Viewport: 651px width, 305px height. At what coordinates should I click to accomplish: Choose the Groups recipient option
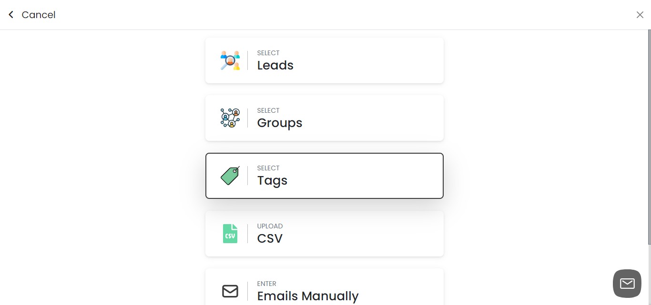pyautogui.click(x=324, y=118)
